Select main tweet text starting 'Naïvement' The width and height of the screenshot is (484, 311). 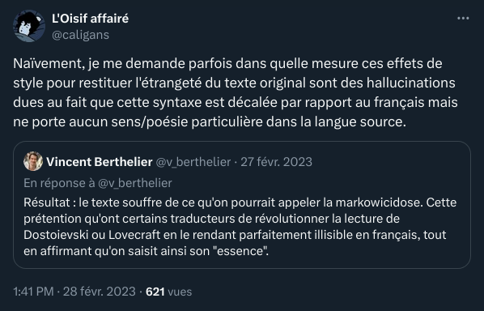pyautogui.click(x=236, y=92)
